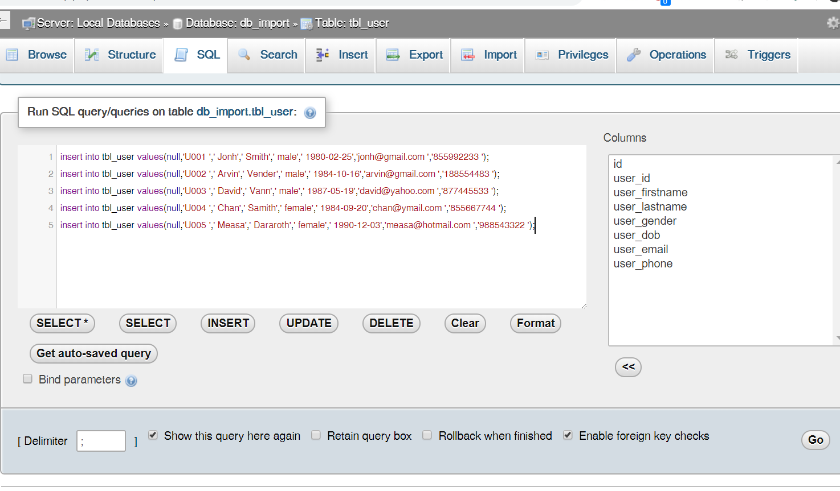840x491 pixels.
Task: Click the Delimiter input field
Action: (x=101, y=441)
